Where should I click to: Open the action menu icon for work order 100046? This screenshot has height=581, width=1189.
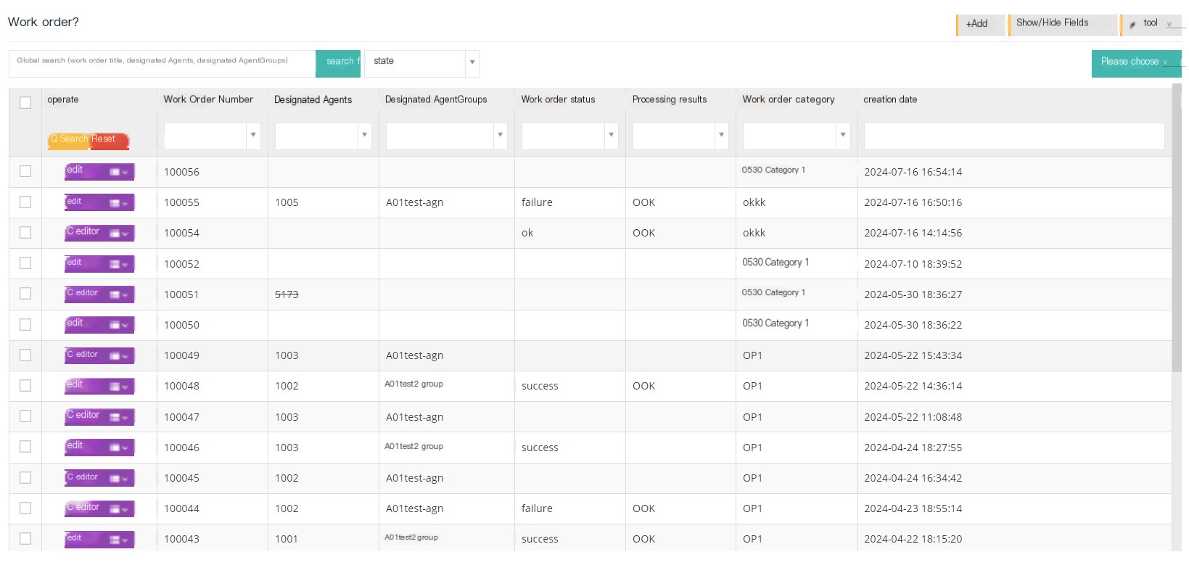[x=119, y=448]
